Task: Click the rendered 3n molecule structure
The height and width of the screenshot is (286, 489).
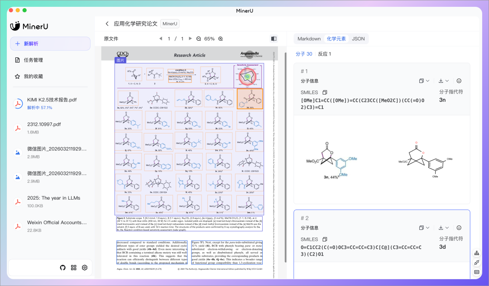Action: click(x=426, y=159)
